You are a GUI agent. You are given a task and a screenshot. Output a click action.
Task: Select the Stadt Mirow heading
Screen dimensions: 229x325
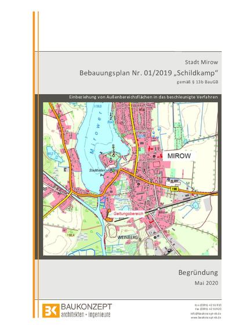coord(202,62)
